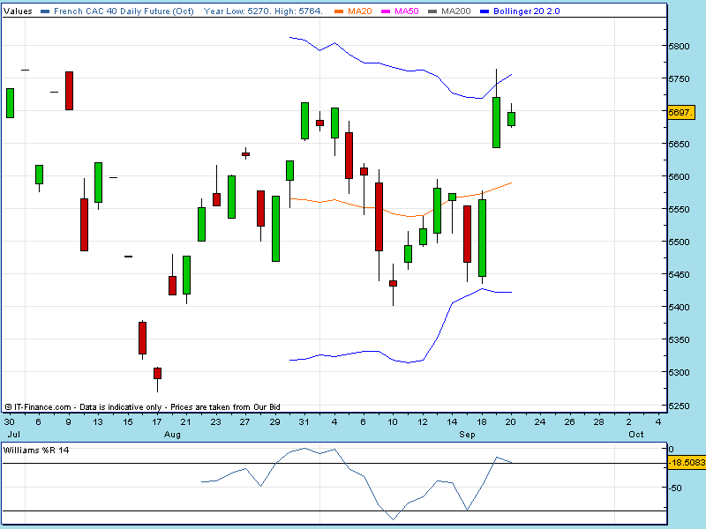Image resolution: width=706 pixels, height=529 pixels.
Task: Click the 5500 price axis label
Action: coord(679,242)
